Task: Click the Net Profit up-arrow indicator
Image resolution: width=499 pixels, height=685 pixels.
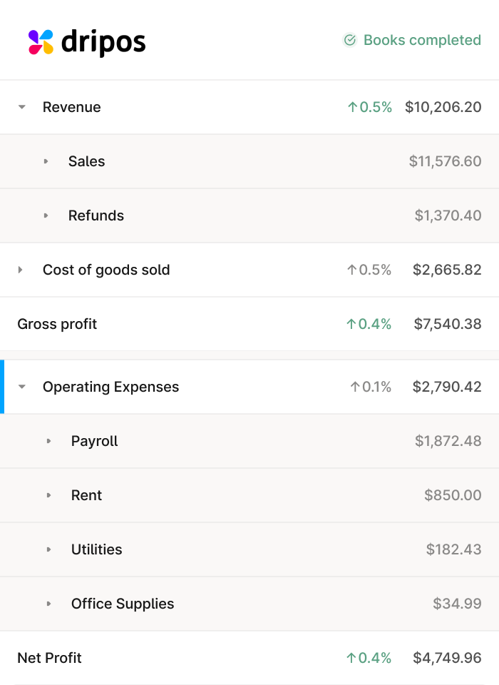Action: coord(351,658)
